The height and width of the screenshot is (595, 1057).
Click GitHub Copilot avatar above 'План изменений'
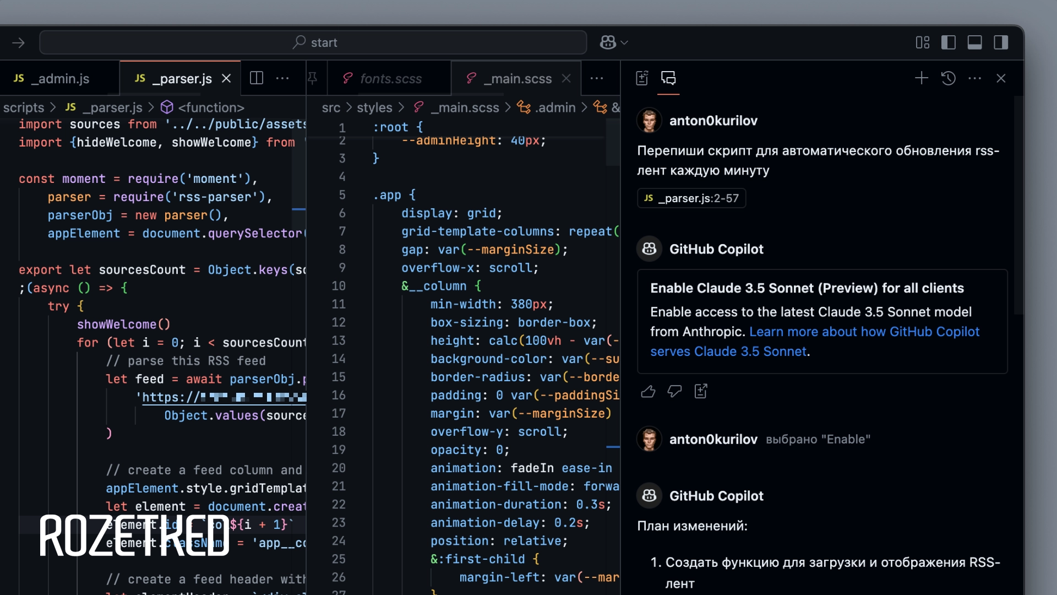pos(649,496)
